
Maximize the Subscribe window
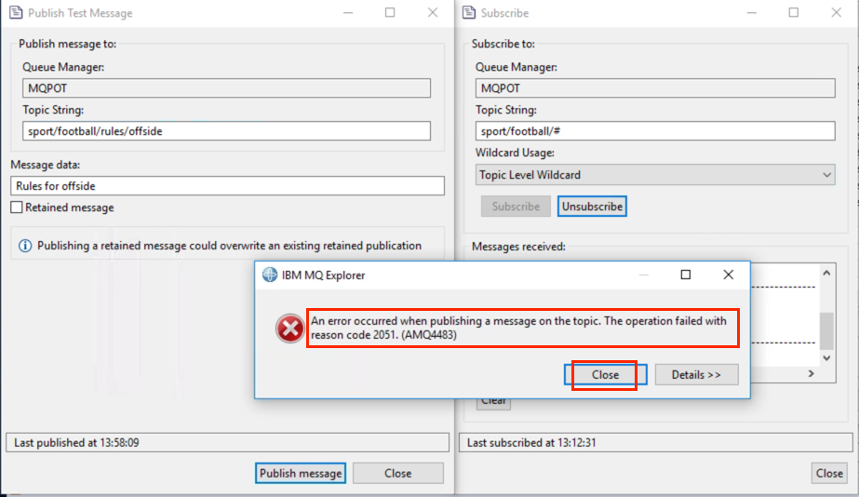tap(794, 13)
